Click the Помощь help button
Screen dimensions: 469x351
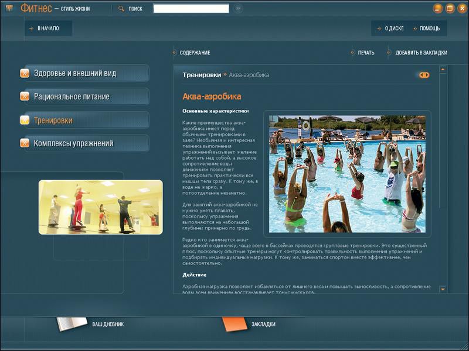(x=429, y=28)
